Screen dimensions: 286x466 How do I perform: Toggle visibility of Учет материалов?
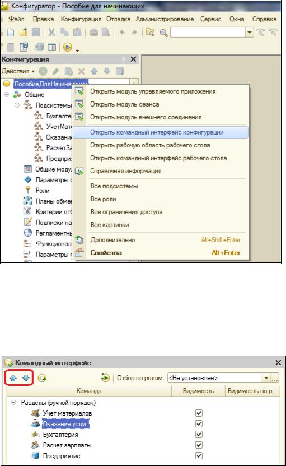[199, 413]
